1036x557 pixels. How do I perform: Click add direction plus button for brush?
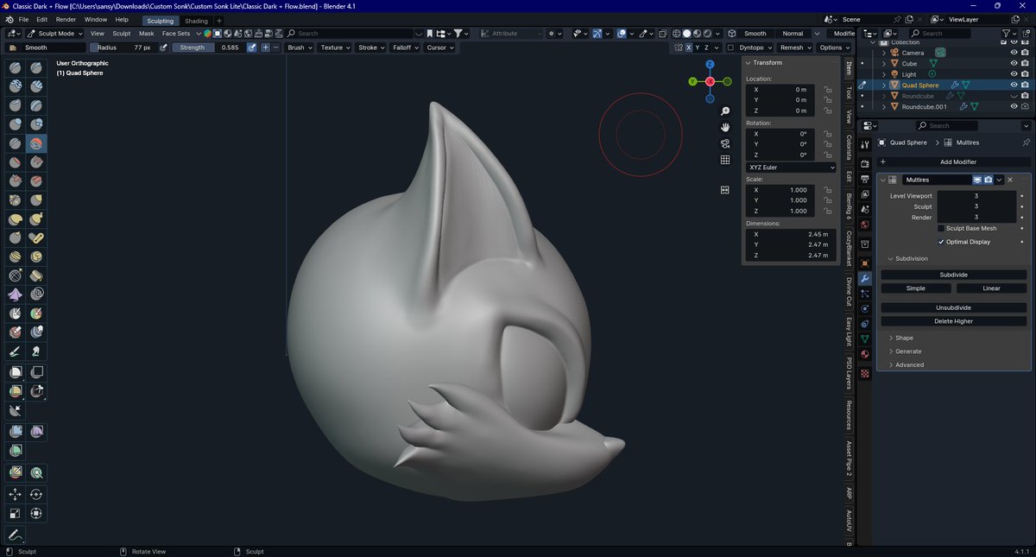tap(265, 47)
